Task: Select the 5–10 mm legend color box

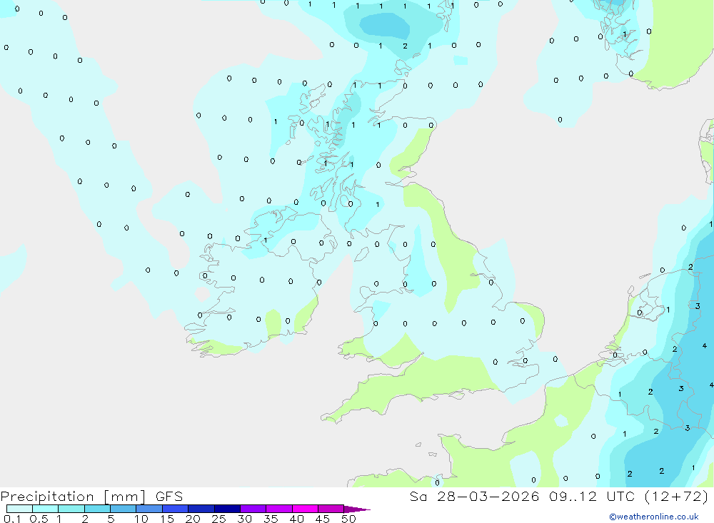Action: pos(124,509)
